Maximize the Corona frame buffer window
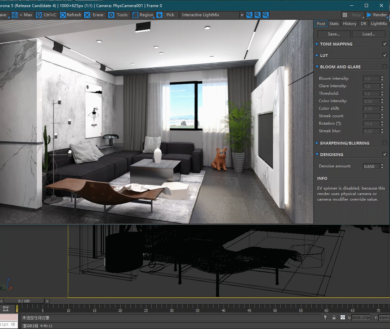The width and height of the screenshot is (390, 329). [366, 5]
